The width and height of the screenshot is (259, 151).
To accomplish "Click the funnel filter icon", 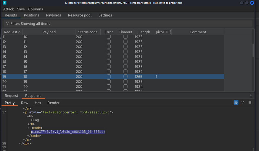I will click(x=7, y=24).
